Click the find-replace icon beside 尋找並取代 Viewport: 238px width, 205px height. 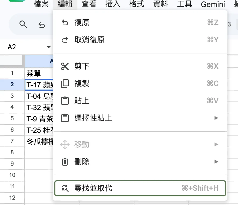click(65, 188)
